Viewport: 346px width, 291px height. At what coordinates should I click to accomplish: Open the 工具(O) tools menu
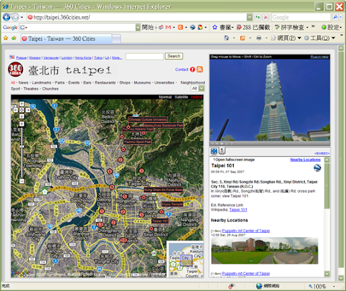[x=320, y=38]
